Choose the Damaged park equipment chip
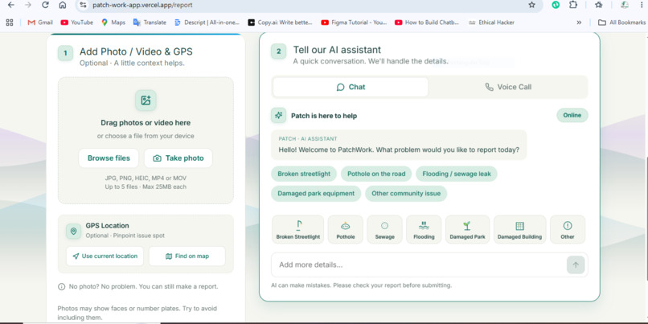648x324 pixels. pyautogui.click(x=316, y=194)
